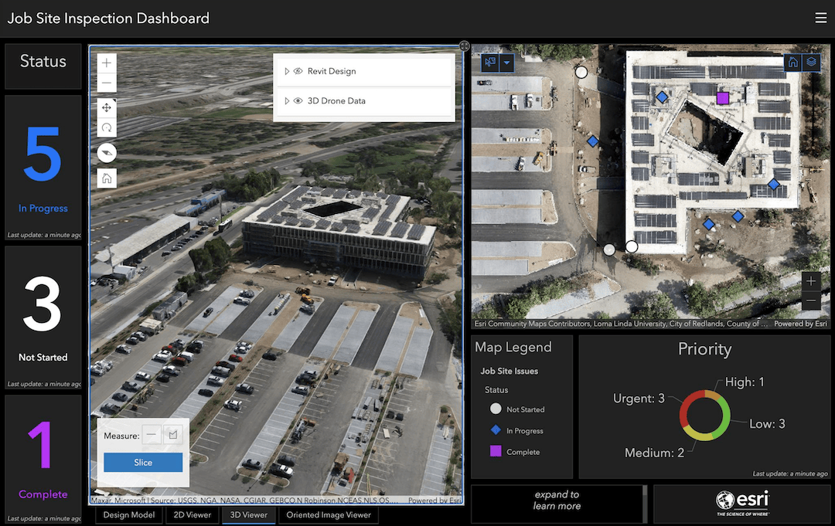The image size is (835, 526).
Task: Switch to the 2D Viewer tab
Action: click(x=192, y=514)
